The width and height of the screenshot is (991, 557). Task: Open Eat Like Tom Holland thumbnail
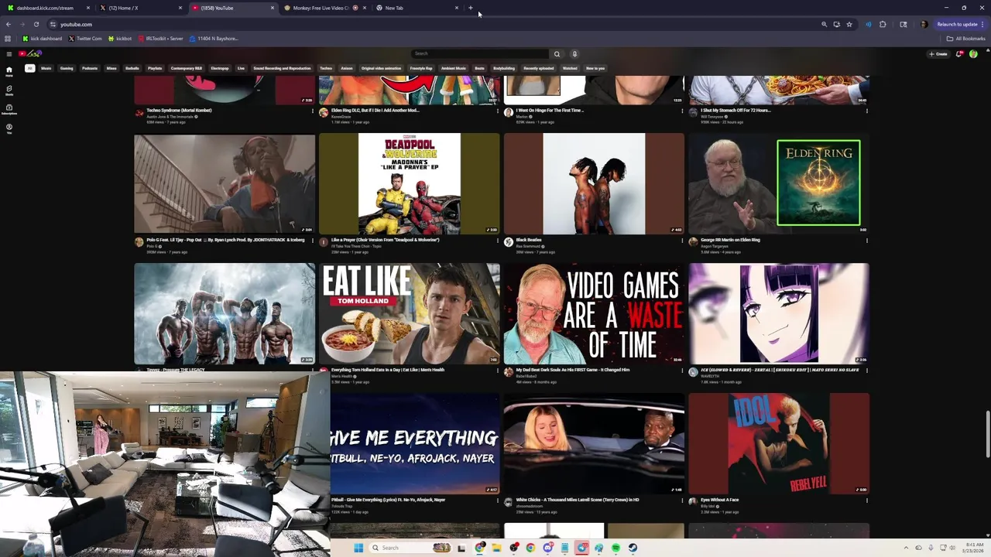(x=410, y=313)
